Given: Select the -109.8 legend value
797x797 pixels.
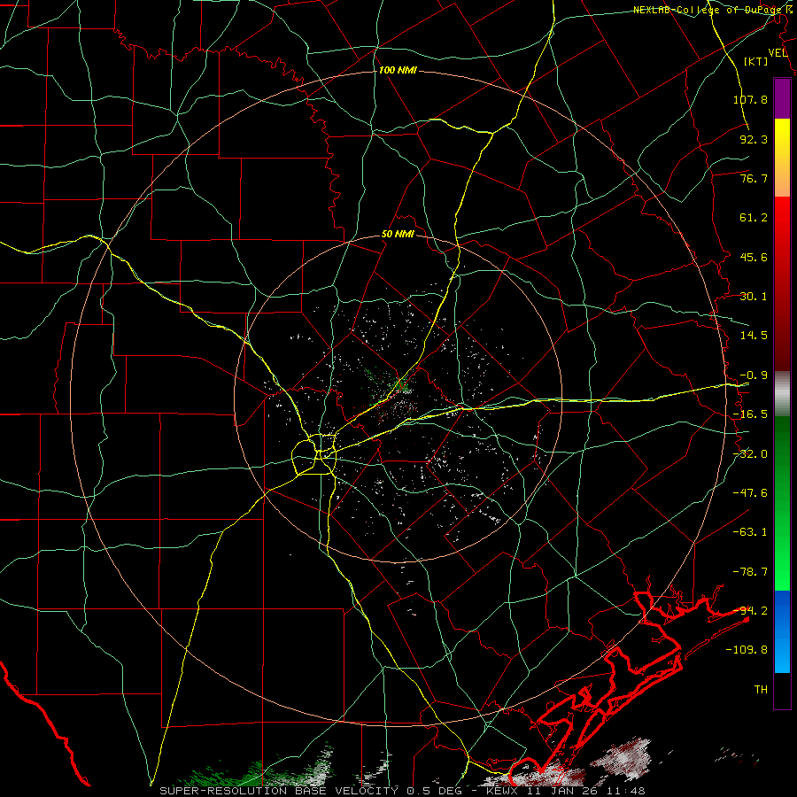Looking at the screenshot, I should pos(747,650).
